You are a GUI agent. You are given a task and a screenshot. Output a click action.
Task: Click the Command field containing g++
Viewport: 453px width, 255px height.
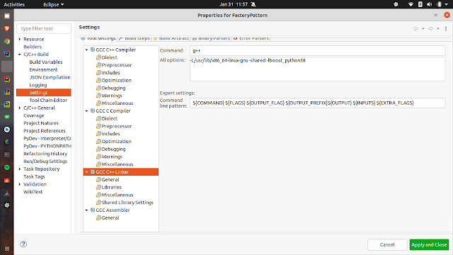coord(318,50)
